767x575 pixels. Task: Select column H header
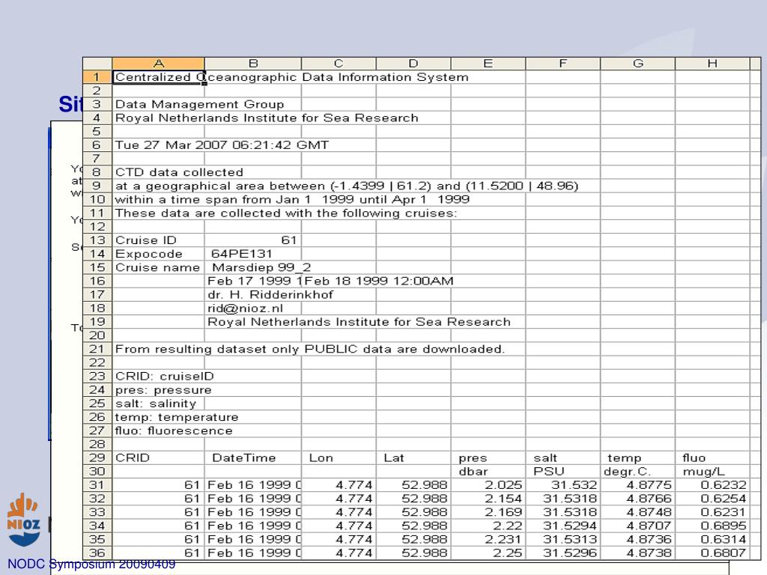[x=712, y=64]
